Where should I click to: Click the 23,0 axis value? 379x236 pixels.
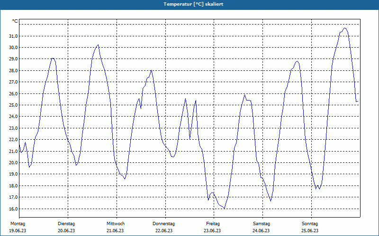[13, 128]
